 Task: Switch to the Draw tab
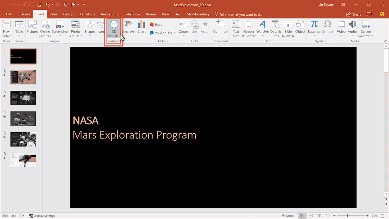coord(54,14)
